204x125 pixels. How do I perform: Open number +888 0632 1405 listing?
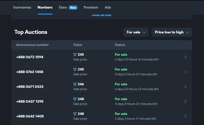click(x=30, y=116)
